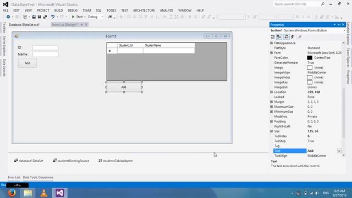Image resolution: width=352 pixels, height=198 pixels.
Task: Open the Data Sources side tab
Action: pyautogui.click(x=4, y=68)
